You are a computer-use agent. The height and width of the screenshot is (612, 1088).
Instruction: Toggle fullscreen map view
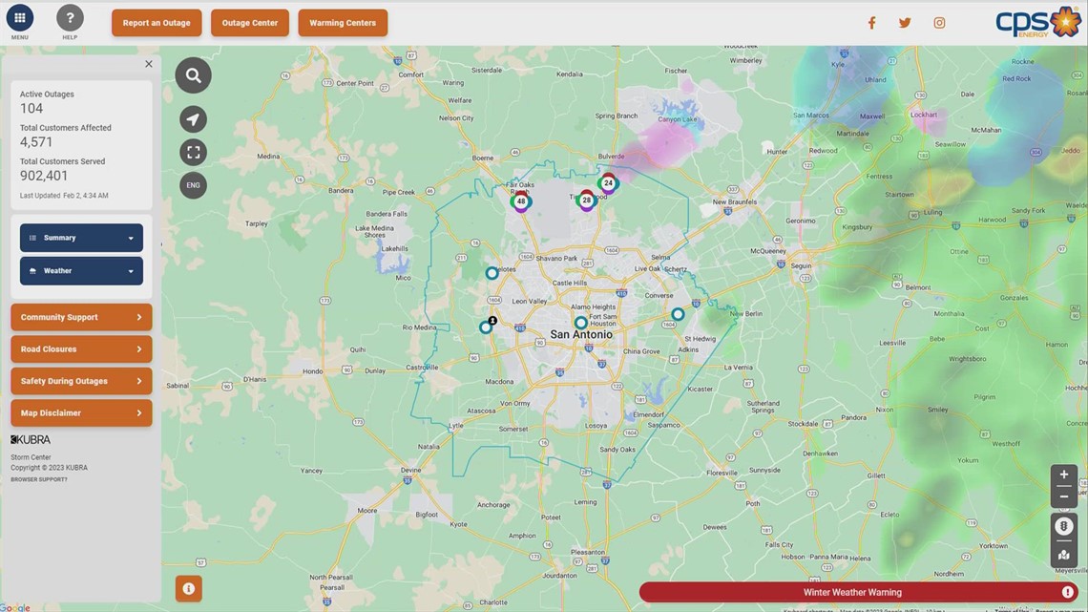click(193, 152)
